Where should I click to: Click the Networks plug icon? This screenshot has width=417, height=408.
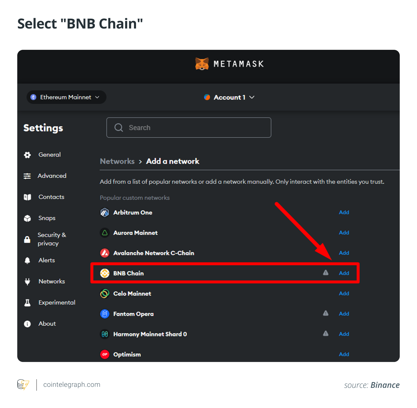point(27,281)
